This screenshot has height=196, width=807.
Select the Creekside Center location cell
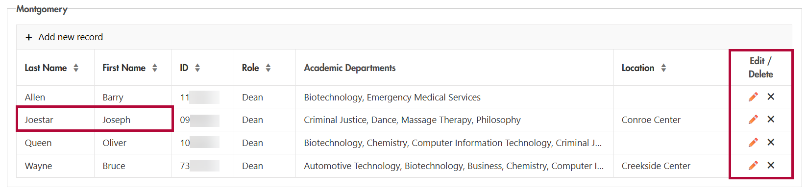[671, 166]
